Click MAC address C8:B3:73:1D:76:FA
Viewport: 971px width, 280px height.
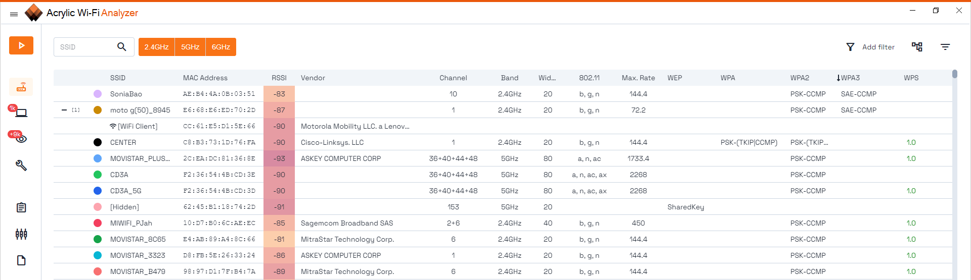(219, 142)
